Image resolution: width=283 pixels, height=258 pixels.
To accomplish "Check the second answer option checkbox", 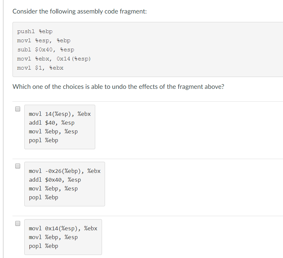I will tap(17, 165).
